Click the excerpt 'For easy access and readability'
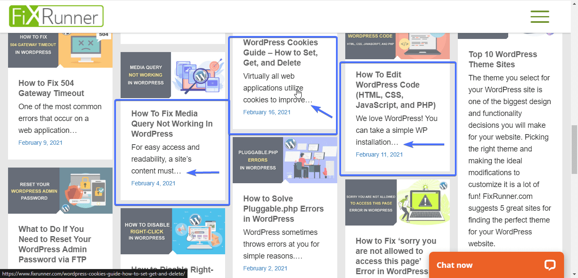The height and width of the screenshot is (278, 578). 165,159
